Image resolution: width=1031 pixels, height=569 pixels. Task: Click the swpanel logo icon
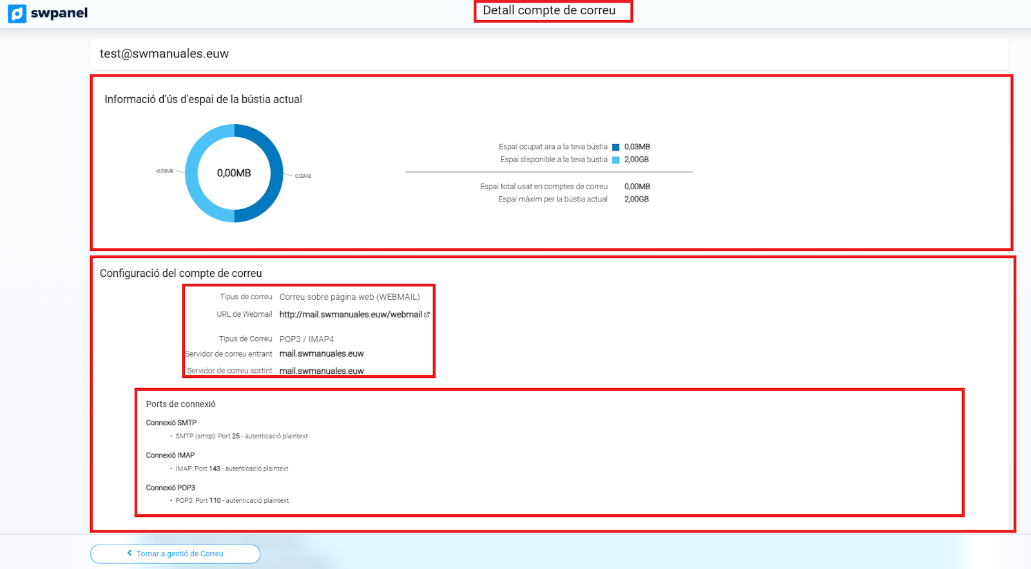17,14
